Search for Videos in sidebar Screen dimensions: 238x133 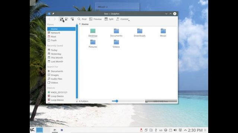(x=61, y=83)
